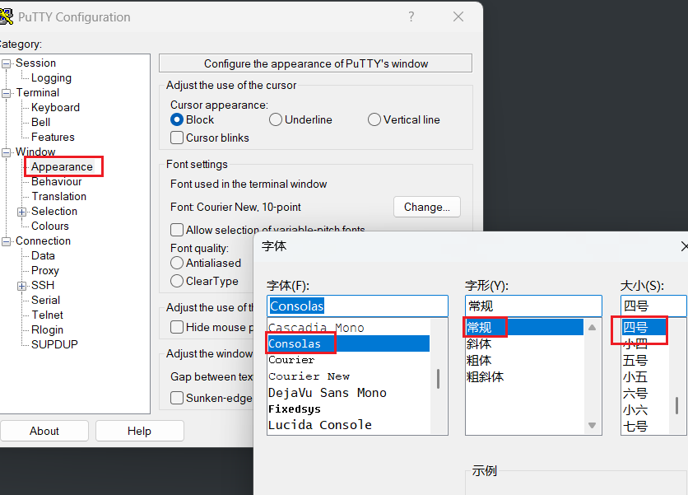Screen dimensions: 688x495
Task: Select the Connection category
Action: 43,240
